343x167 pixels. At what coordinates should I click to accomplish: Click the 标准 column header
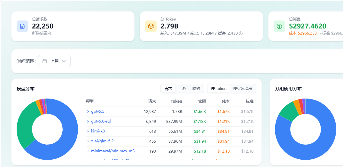click(250, 101)
